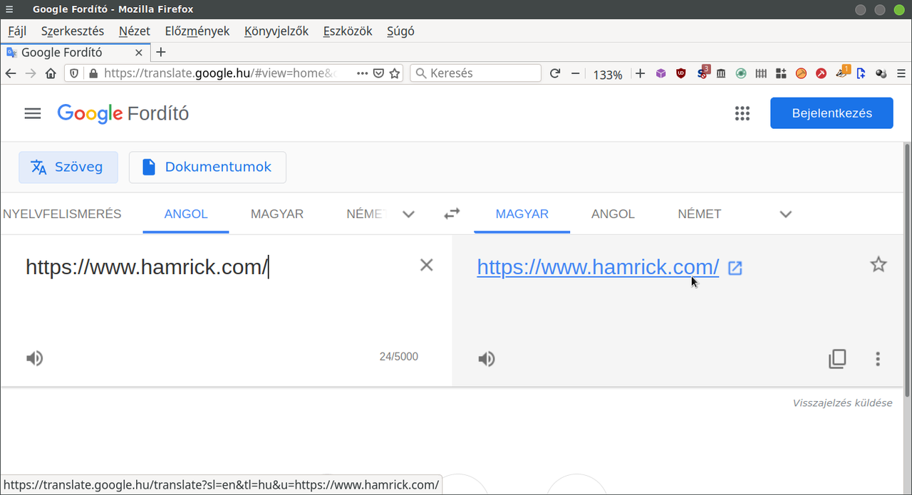The image size is (912, 495).
Task: Copy the translation to clipboard
Action: tap(837, 358)
